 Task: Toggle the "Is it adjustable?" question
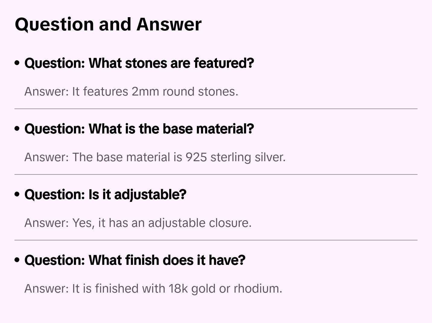coord(105,195)
